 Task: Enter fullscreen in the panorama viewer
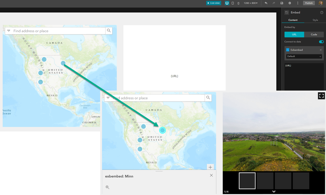(321, 96)
